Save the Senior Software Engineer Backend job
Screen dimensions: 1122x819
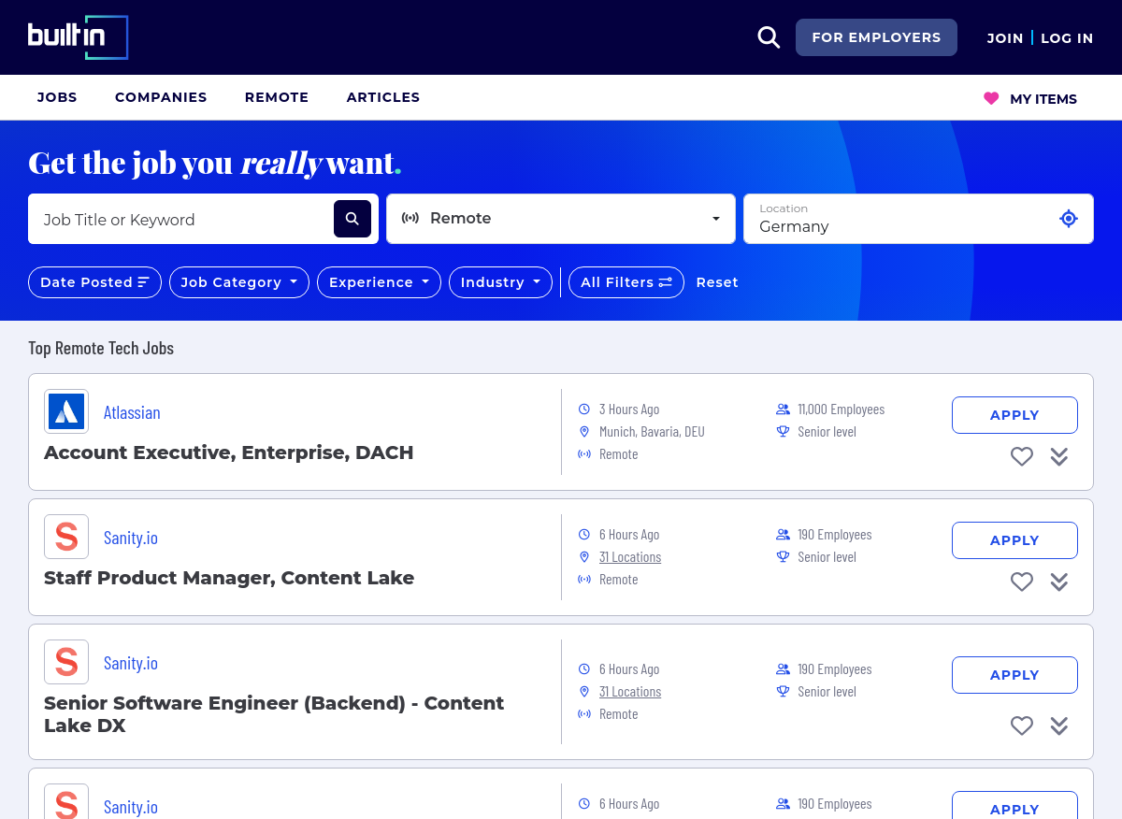click(1022, 726)
